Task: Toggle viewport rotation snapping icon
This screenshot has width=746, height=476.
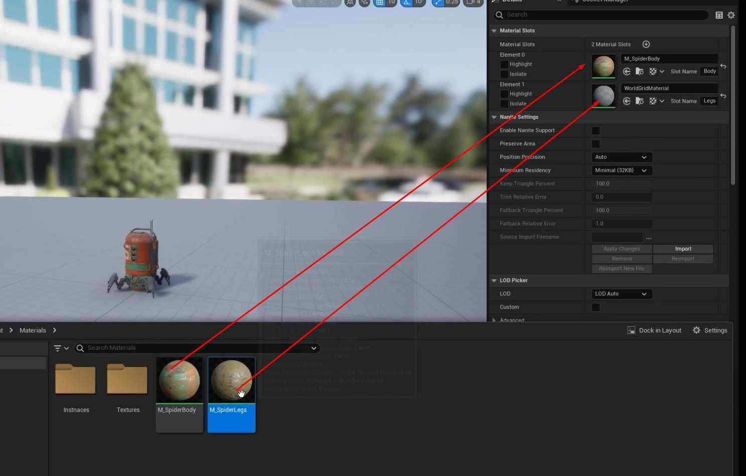Action: (407, 3)
